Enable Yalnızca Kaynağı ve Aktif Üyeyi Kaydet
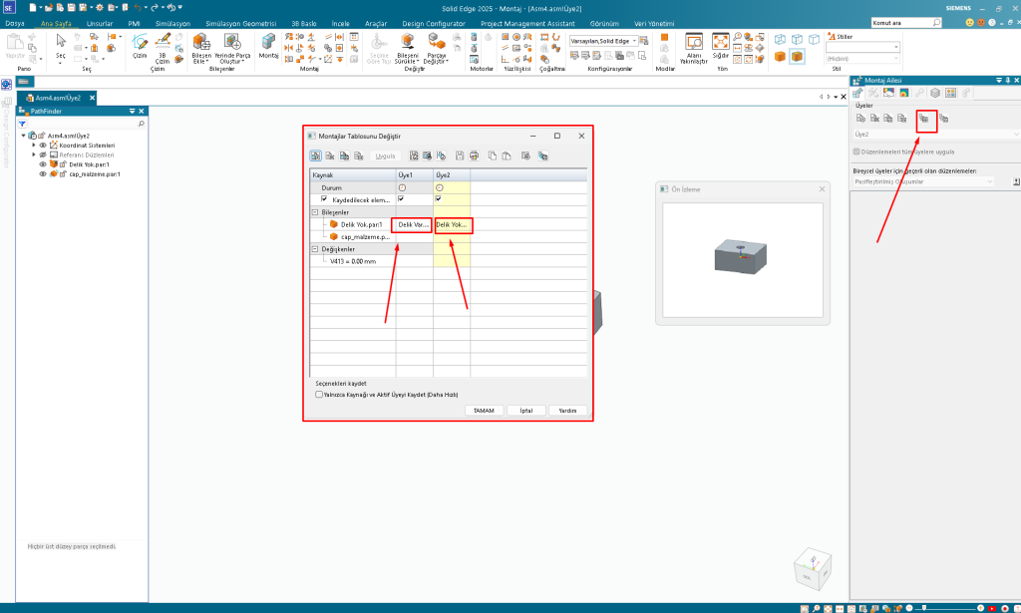1021x613 pixels. pos(319,394)
